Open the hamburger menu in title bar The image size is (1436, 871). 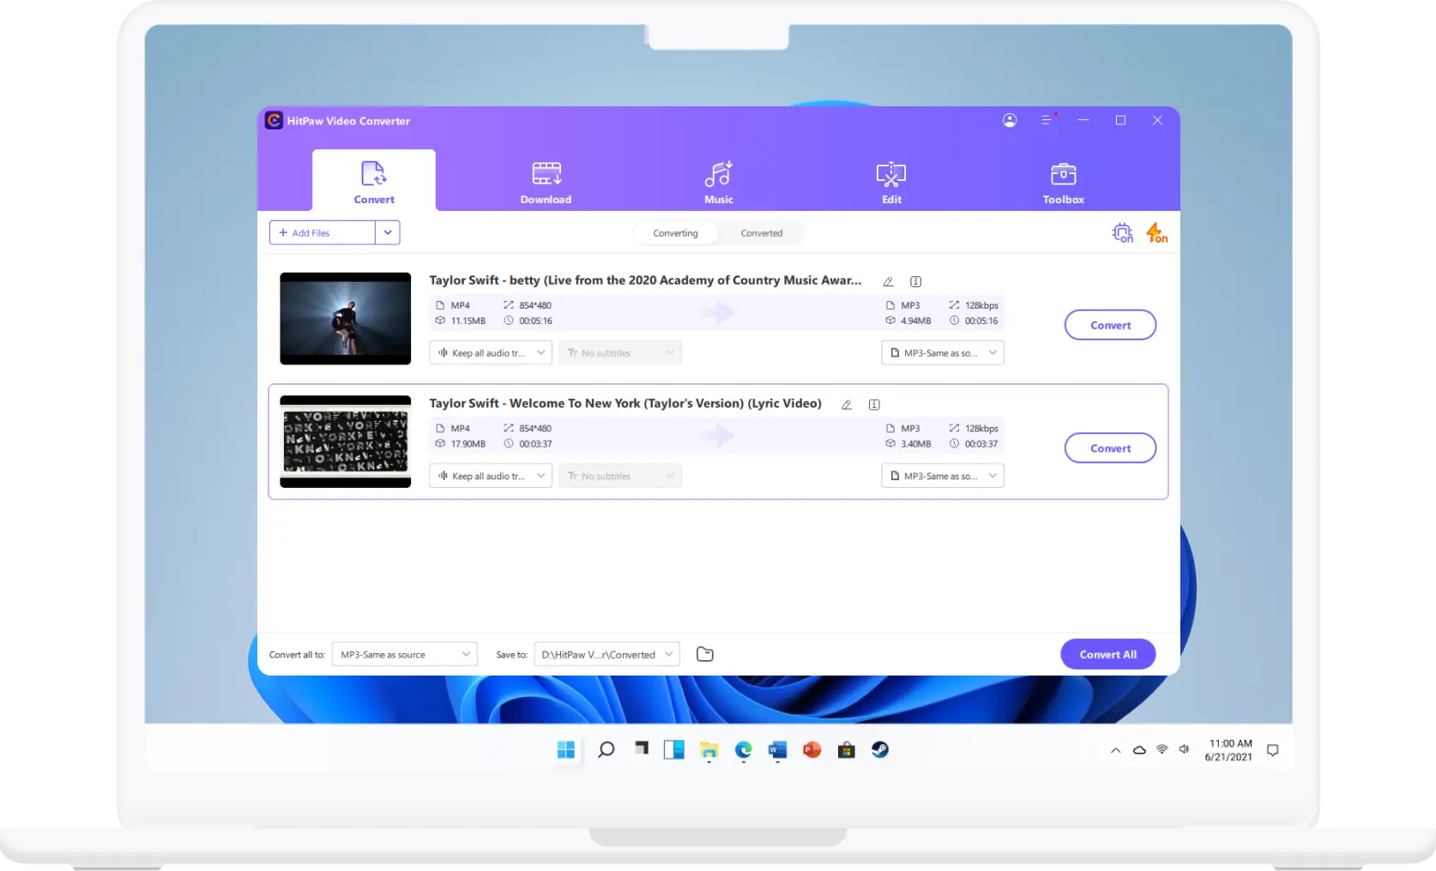1047,120
